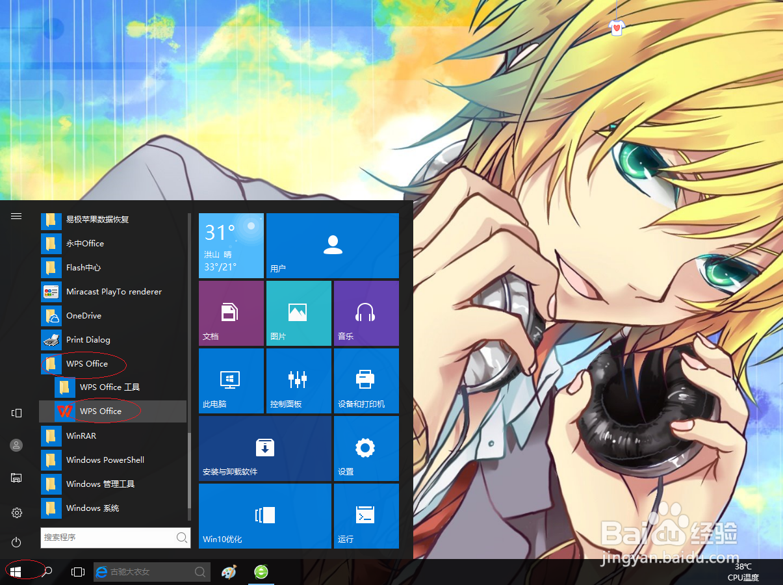
Task: Open the file explorer icon in Start sidebar
Action: pos(16,478)
